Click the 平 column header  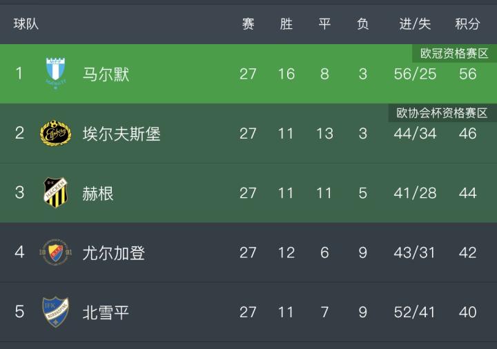point(324,24)
